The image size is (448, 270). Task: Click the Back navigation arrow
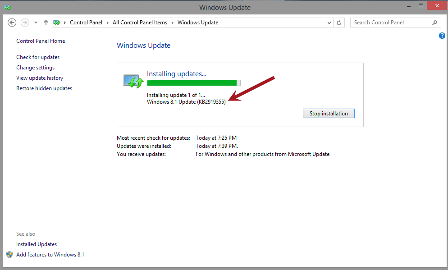pyautogui.click(x=12, y=23)
